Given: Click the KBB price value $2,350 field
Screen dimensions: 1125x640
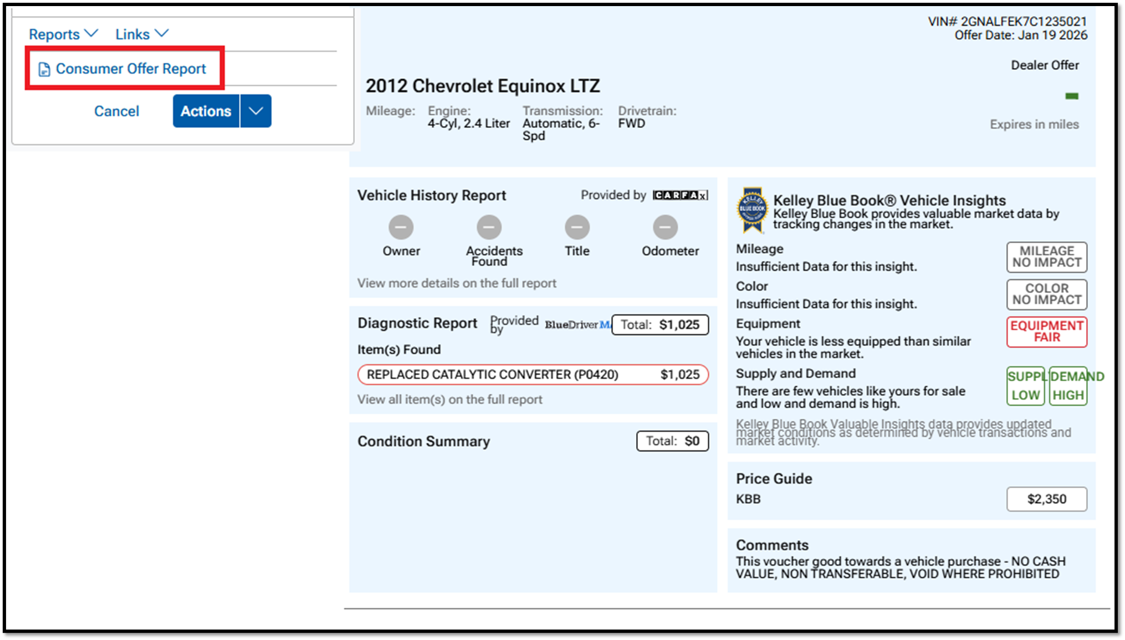Looking at the screenshot, I should pos(1046,499).
